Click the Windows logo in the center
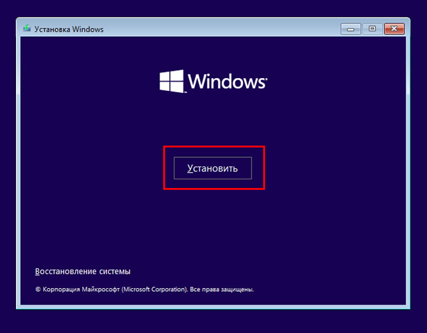This screenshot has height=333, width=427. click(213, 81)
